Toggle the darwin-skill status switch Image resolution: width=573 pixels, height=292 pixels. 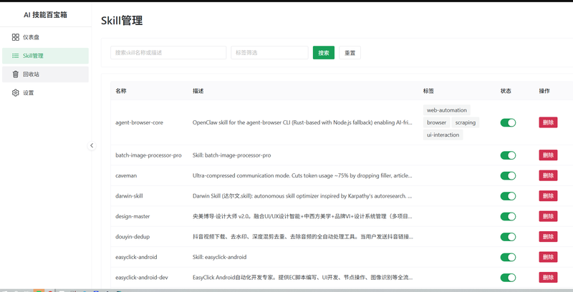(x=508, y=196)
